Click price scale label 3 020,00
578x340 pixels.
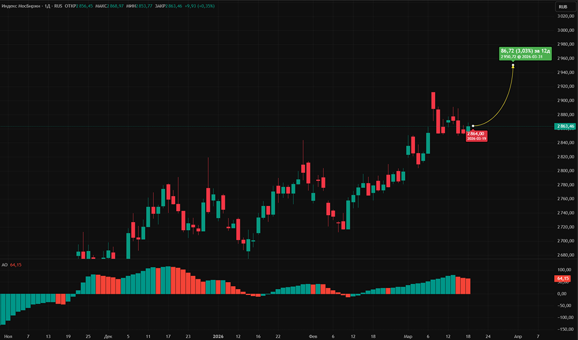pos(566,16)
